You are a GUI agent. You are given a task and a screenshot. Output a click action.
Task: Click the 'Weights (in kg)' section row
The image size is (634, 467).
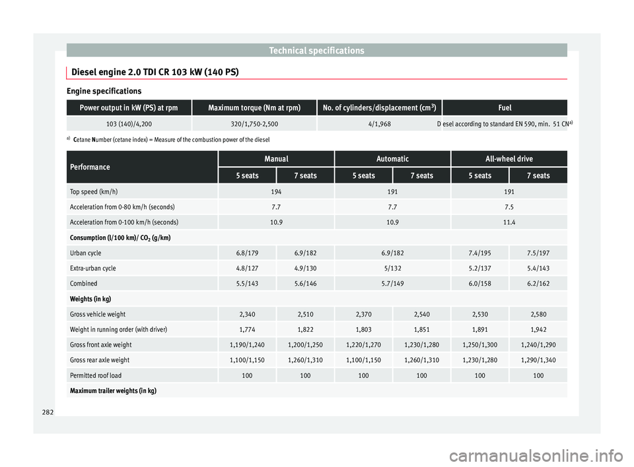click(x=316, y=299)
